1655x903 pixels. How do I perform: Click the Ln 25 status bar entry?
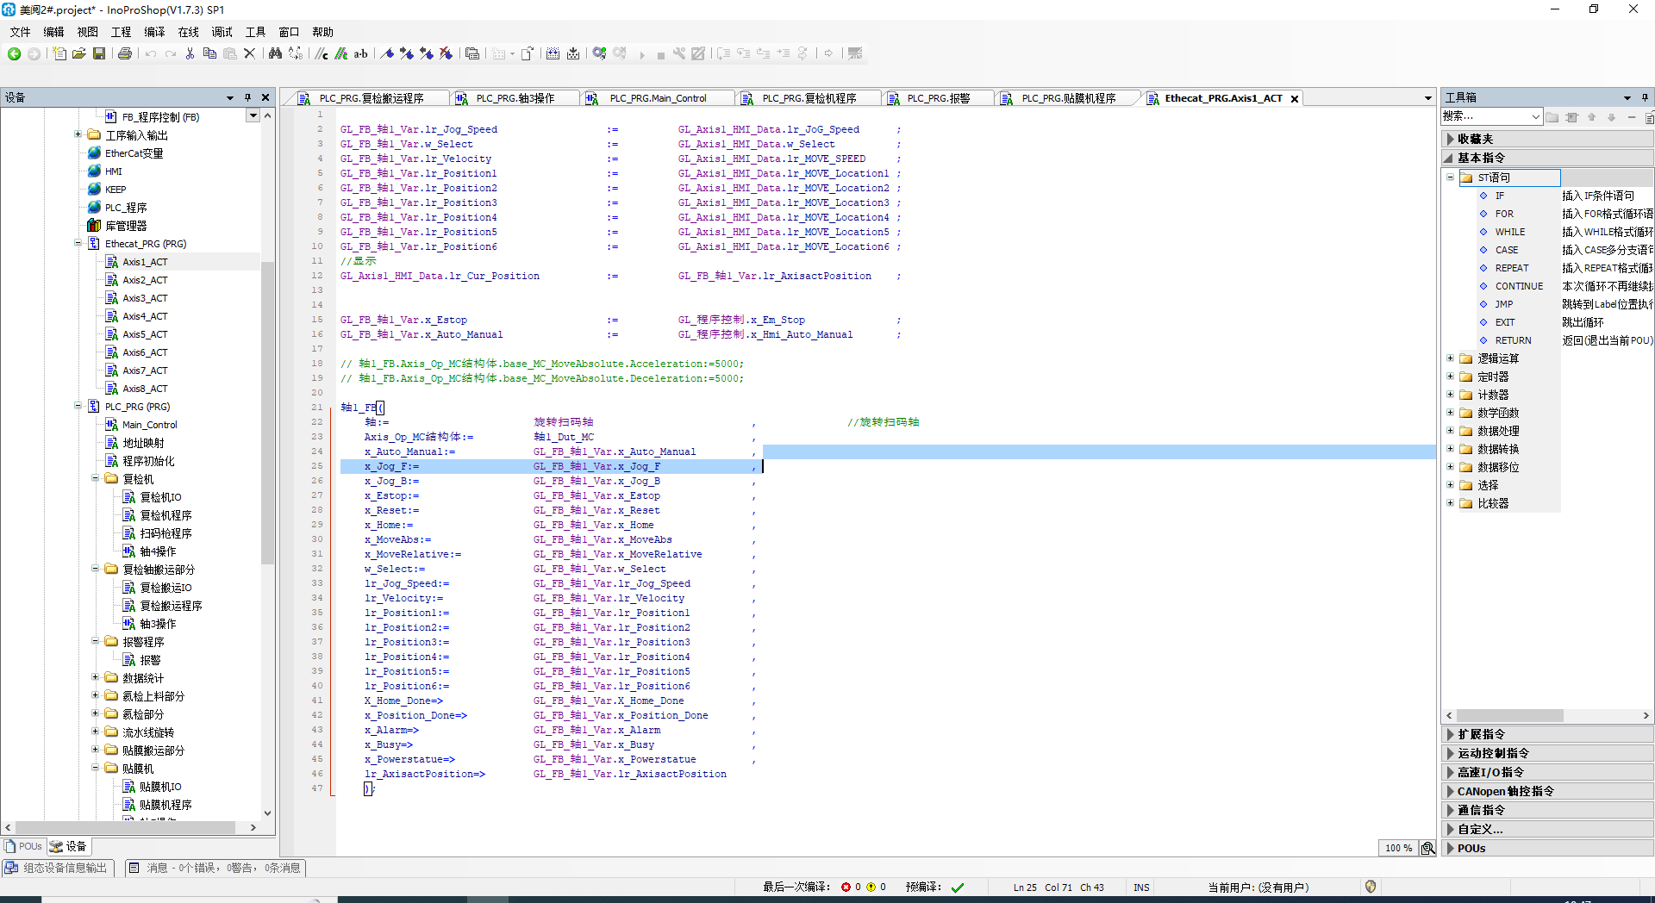[x=1025, y=887]
